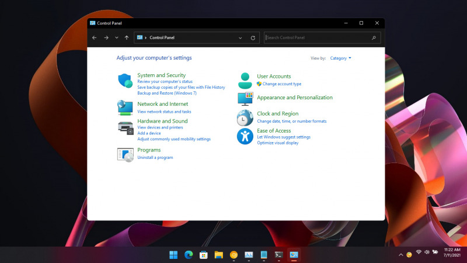Click the UAC shield next to Change account type

259,84
